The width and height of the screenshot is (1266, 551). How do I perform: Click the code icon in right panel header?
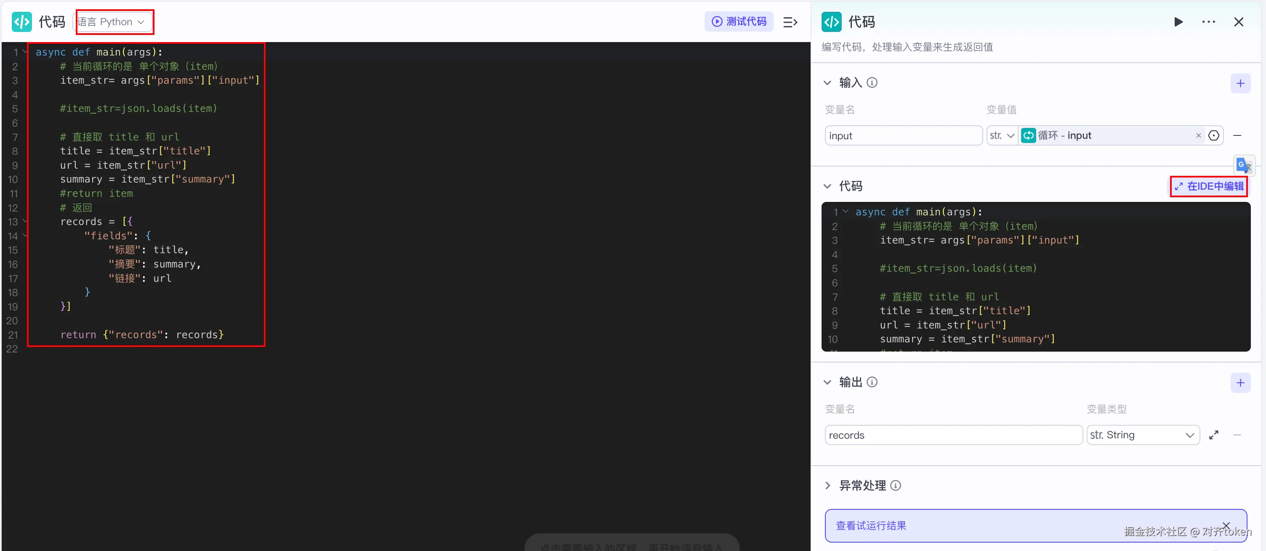click(832, 21)
